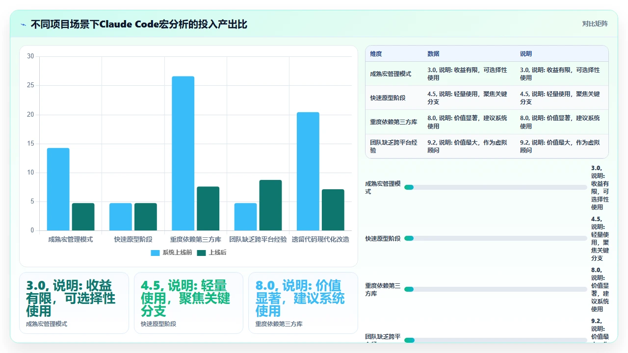
Task: Click the 团队缺乏跨平台经验 progress bar
Action: (496, 340)
